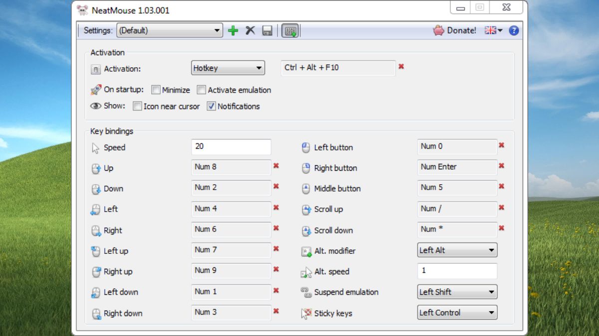This screenshot has height=336, width=599.
Task: Click the Up mouse icon
Action: pyautogui.click(x=96, y=169)
